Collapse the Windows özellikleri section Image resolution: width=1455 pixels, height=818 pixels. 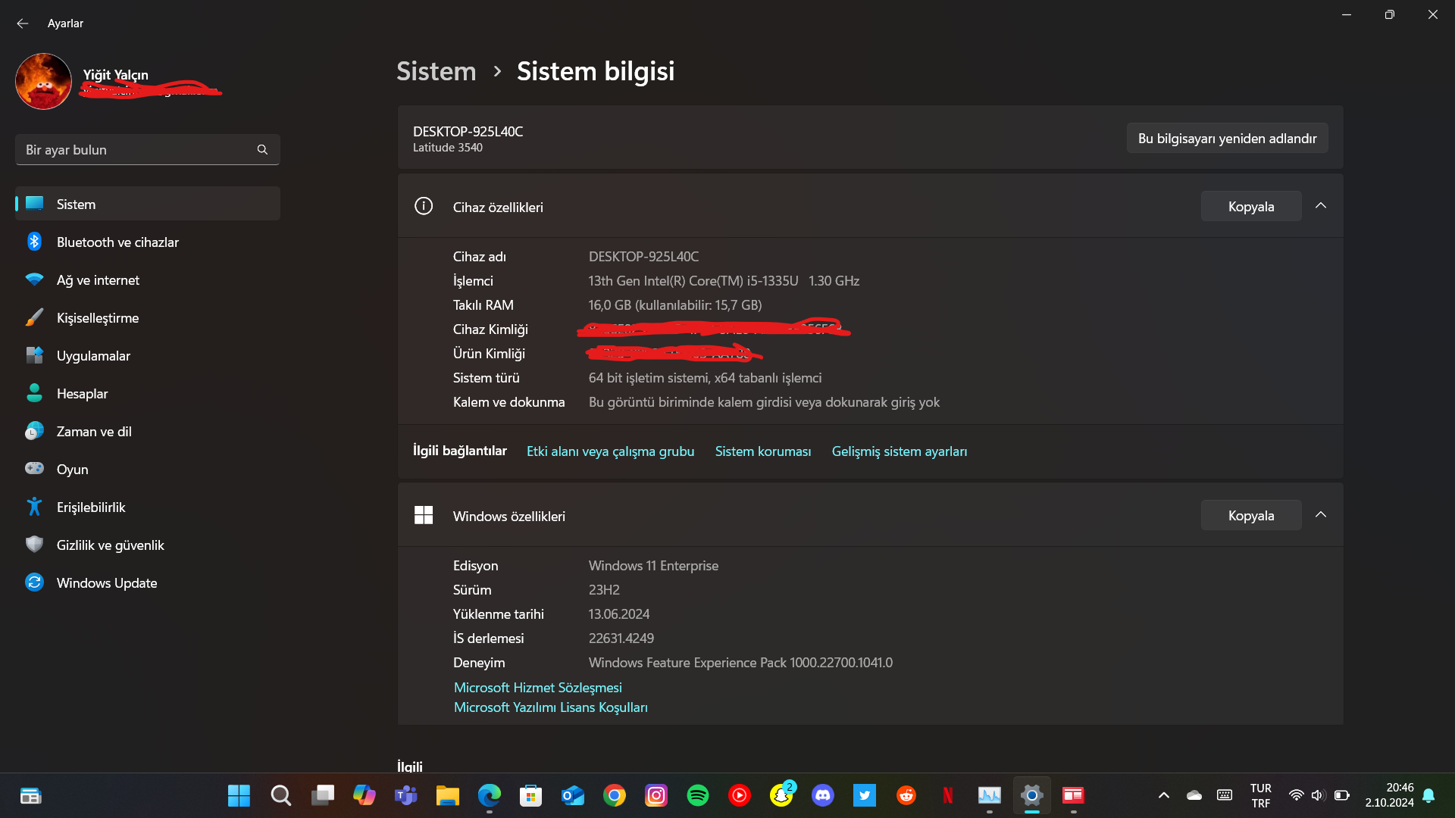[x=1321, y=515]
